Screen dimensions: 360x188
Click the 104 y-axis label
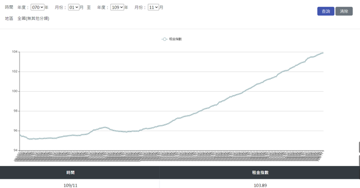click(x=14, y=52)
